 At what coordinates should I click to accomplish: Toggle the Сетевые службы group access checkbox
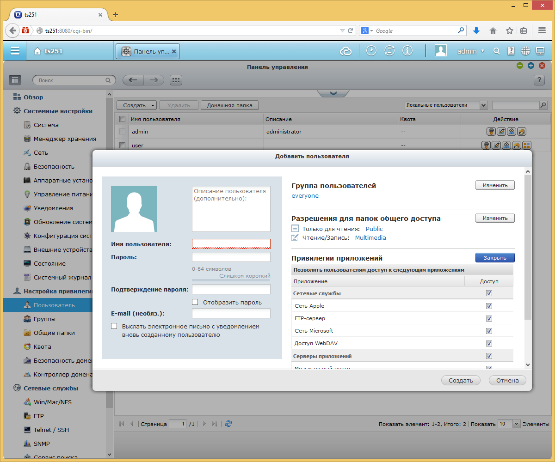coord(489,293)
